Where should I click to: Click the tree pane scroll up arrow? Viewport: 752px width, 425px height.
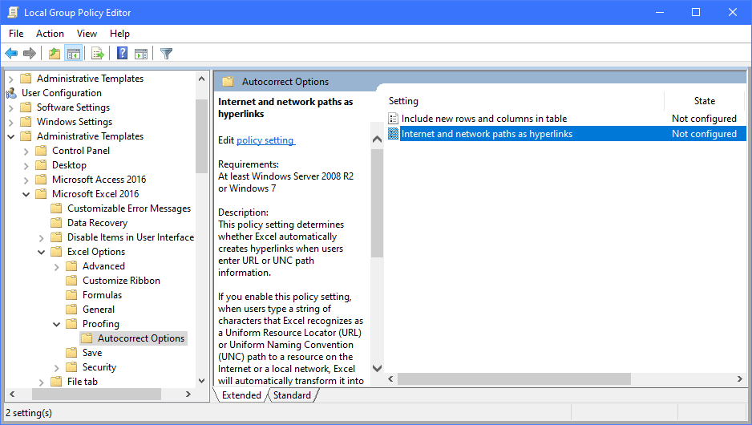tap(201, 79)
